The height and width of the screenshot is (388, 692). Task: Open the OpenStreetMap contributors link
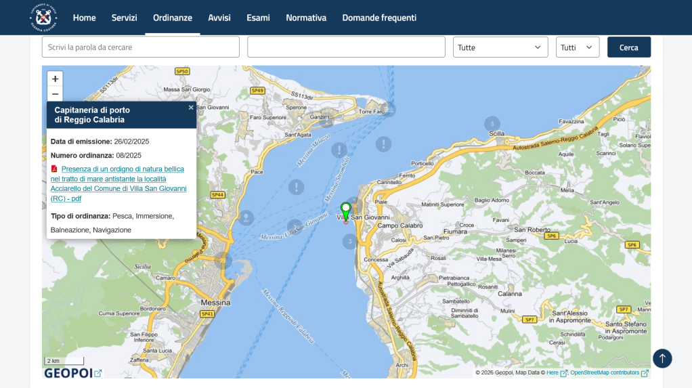[605, 372]
